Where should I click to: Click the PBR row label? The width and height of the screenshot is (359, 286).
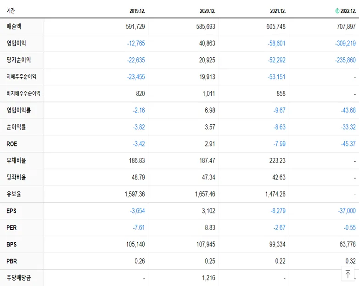click(11, 261)
